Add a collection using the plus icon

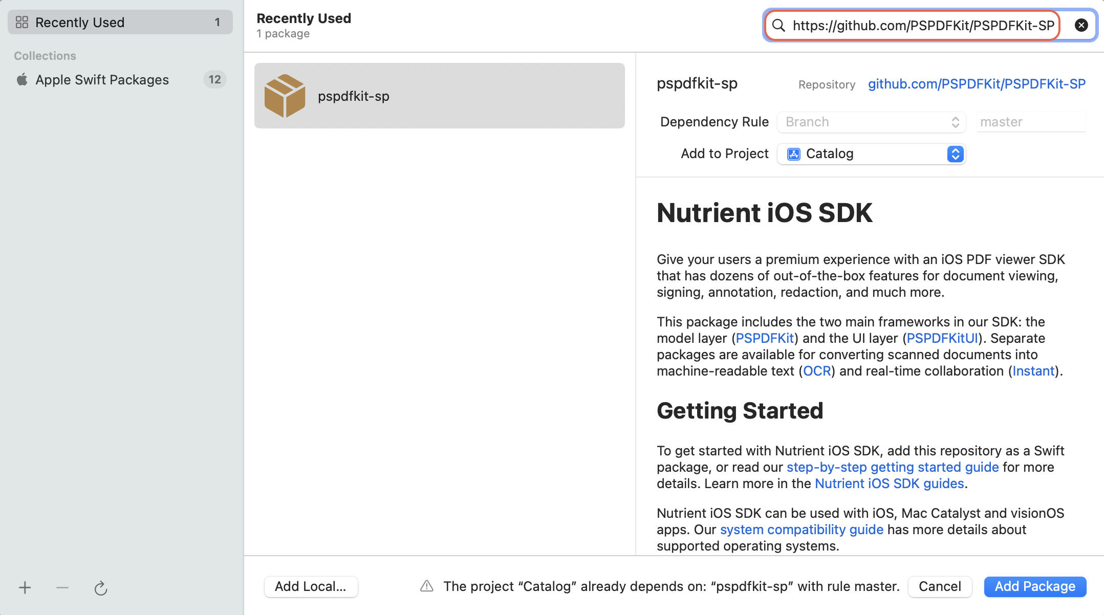point(25,587)
